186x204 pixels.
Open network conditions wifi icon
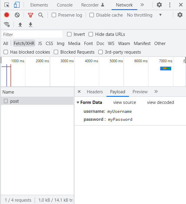[6, 25]
